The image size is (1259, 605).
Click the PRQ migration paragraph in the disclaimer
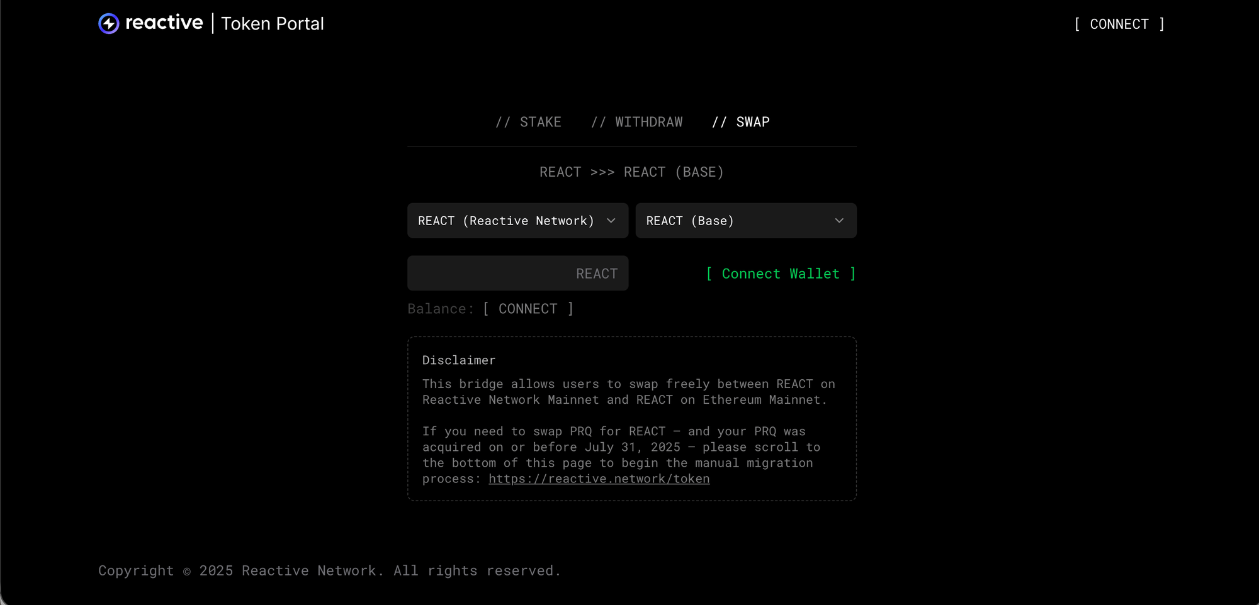(x=621, y=447)
